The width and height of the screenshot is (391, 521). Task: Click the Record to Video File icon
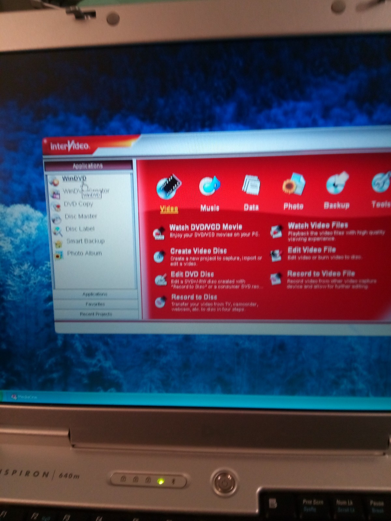(x=276, y=278)
